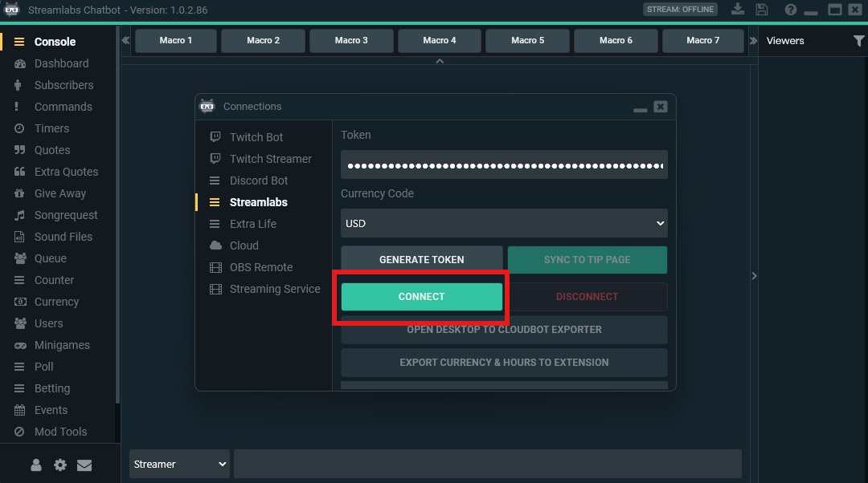
Task: Click the download icon in title bar
Action: [738, 10]
